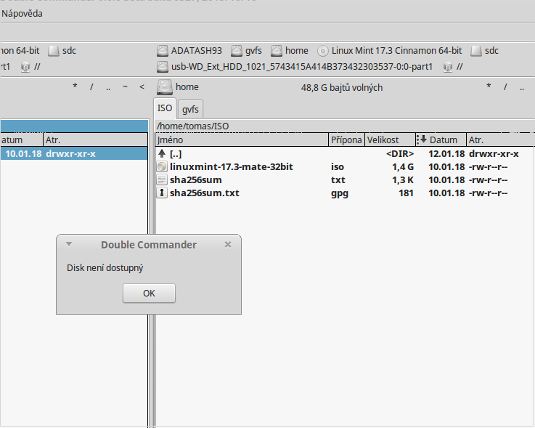Sort files by the Velikost column
Viewport: 535px width, 428px height.
(x=383, y=140)
